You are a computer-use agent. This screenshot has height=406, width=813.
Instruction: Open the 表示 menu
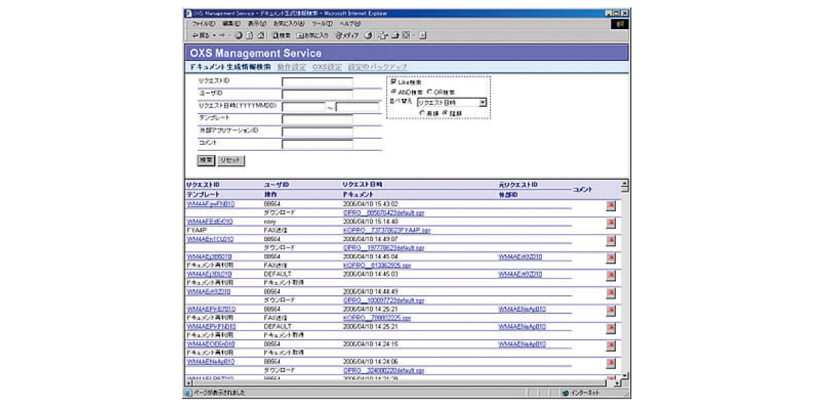[x=257, y=24]
